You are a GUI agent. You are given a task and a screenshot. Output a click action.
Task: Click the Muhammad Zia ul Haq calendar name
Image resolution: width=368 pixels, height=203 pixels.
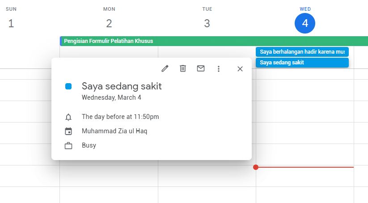114,131
